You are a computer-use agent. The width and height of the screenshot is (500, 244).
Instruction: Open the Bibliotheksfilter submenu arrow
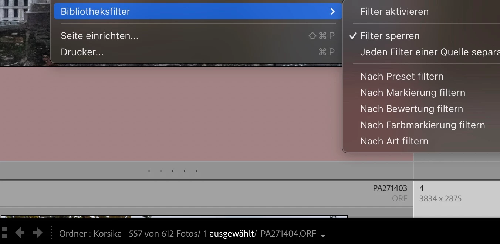coord(332,11)
